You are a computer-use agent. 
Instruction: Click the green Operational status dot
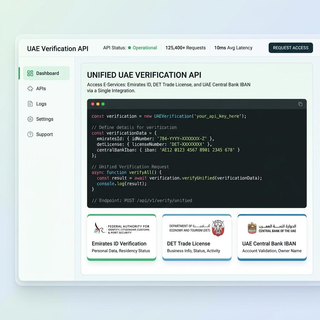click(129, 48)
